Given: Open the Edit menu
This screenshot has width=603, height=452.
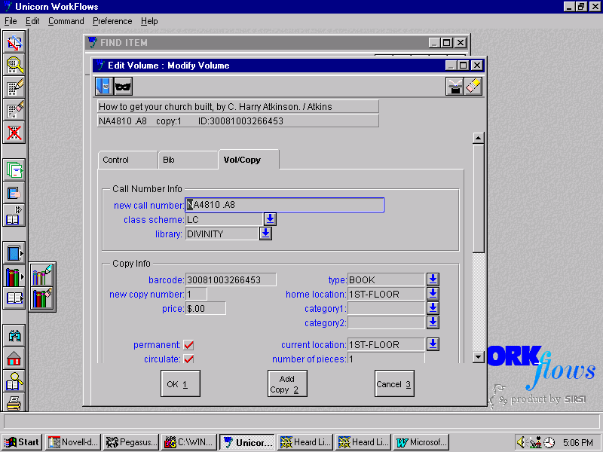Looking at the screenshot, I should tap(32, 21).
